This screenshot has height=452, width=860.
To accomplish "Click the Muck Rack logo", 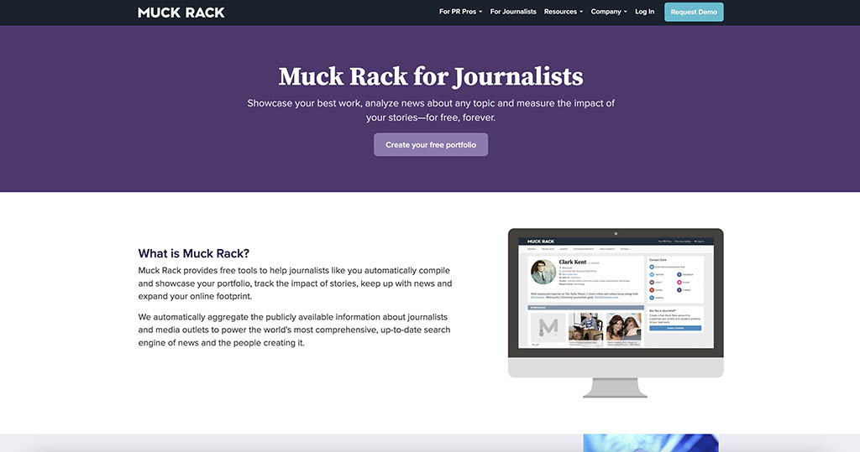I will pyautogui.click(x=181, y=12).
